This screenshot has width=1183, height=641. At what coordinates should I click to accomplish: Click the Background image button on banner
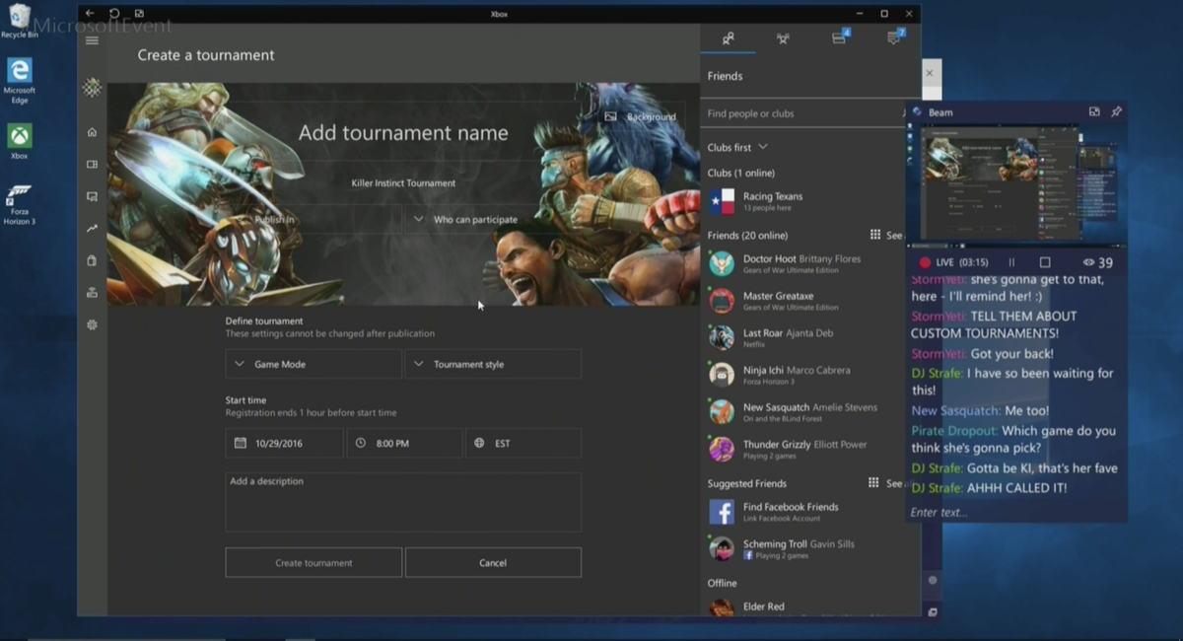641,116
